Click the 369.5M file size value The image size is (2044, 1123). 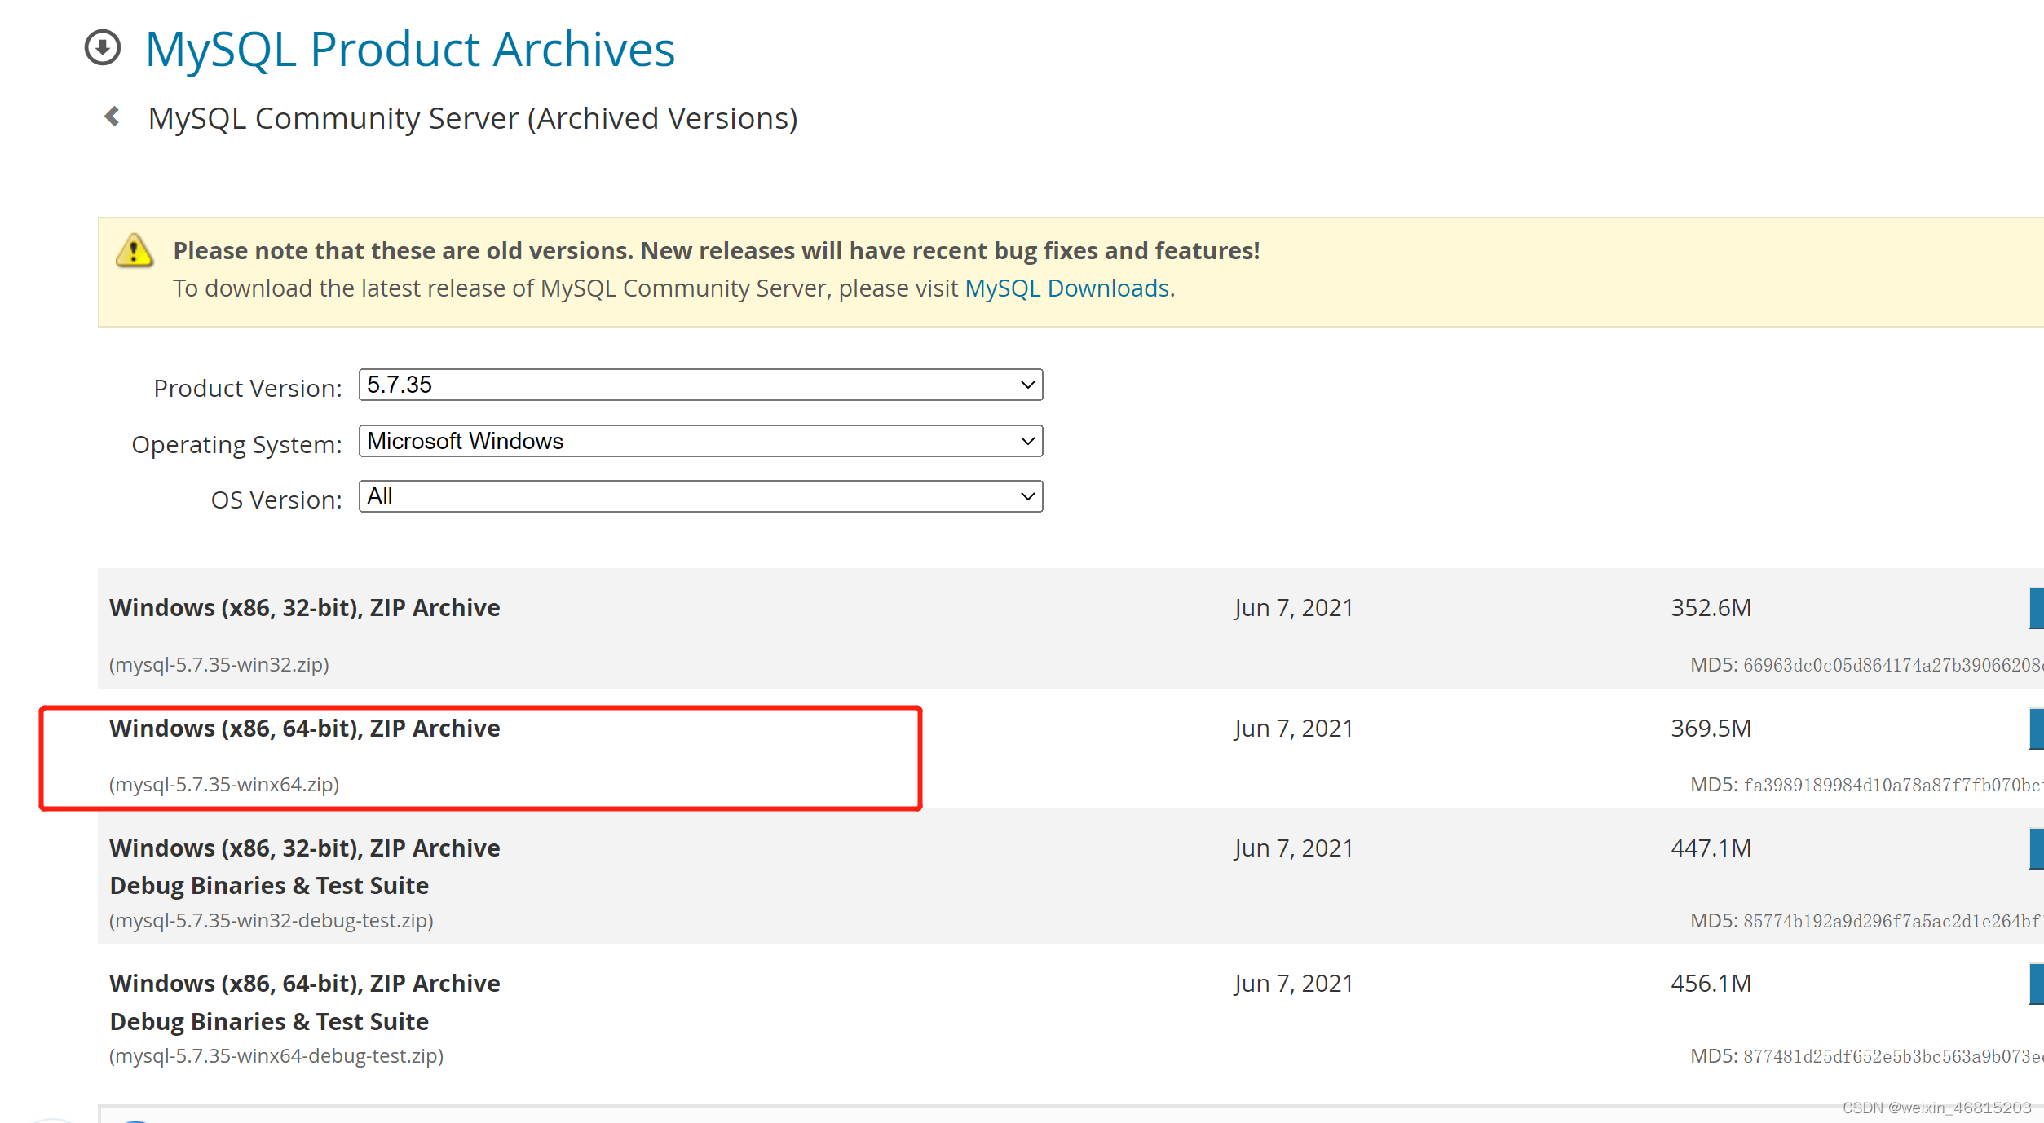[1711, 729]
